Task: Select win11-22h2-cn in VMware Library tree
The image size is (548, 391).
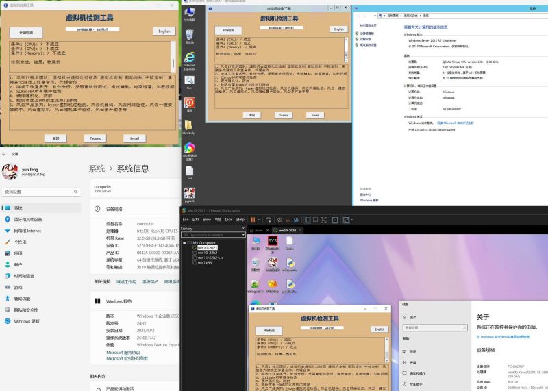Action: pos(210,257)
